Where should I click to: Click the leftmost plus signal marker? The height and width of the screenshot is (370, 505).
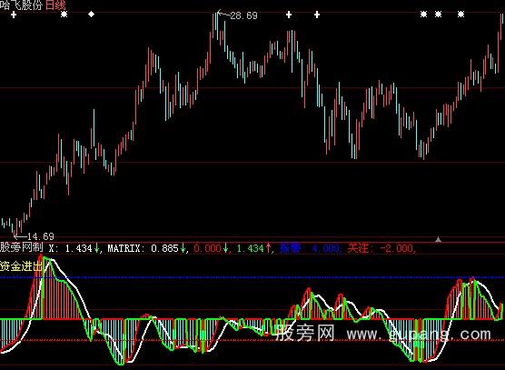pyautogui.click(x=14, y=15)
